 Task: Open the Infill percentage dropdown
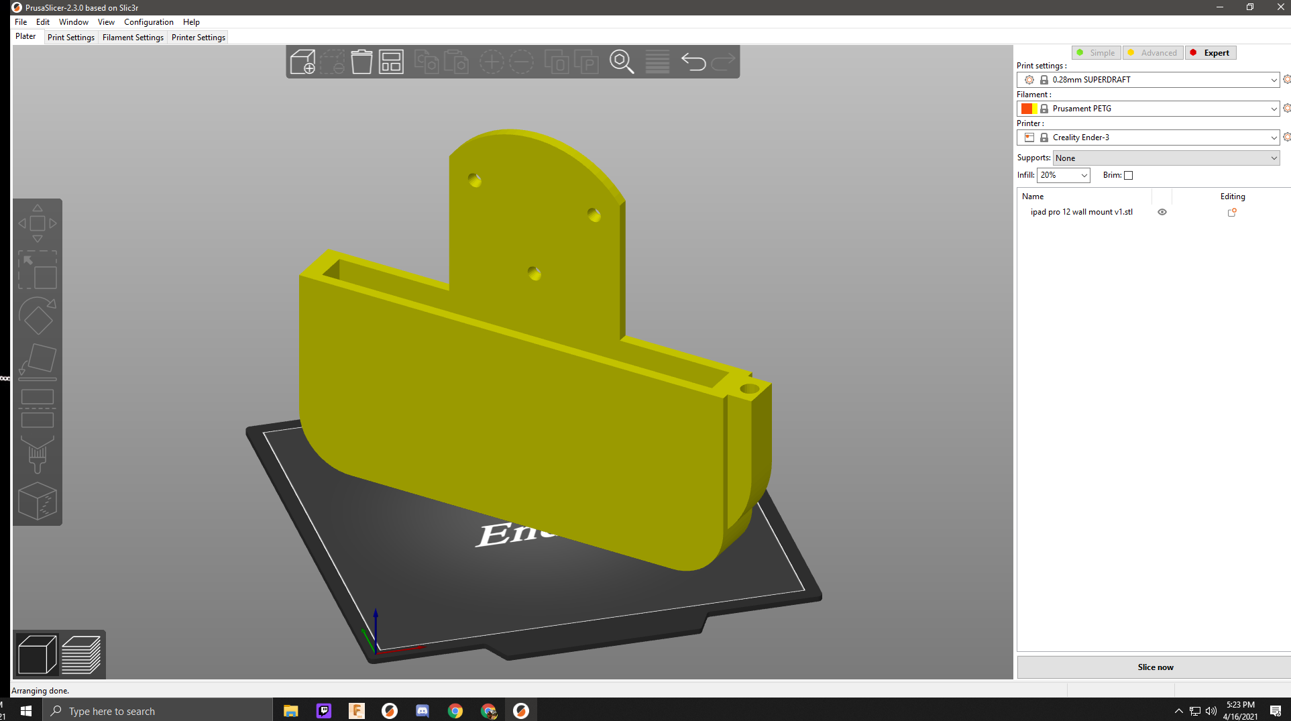[x=1064, y=175]
